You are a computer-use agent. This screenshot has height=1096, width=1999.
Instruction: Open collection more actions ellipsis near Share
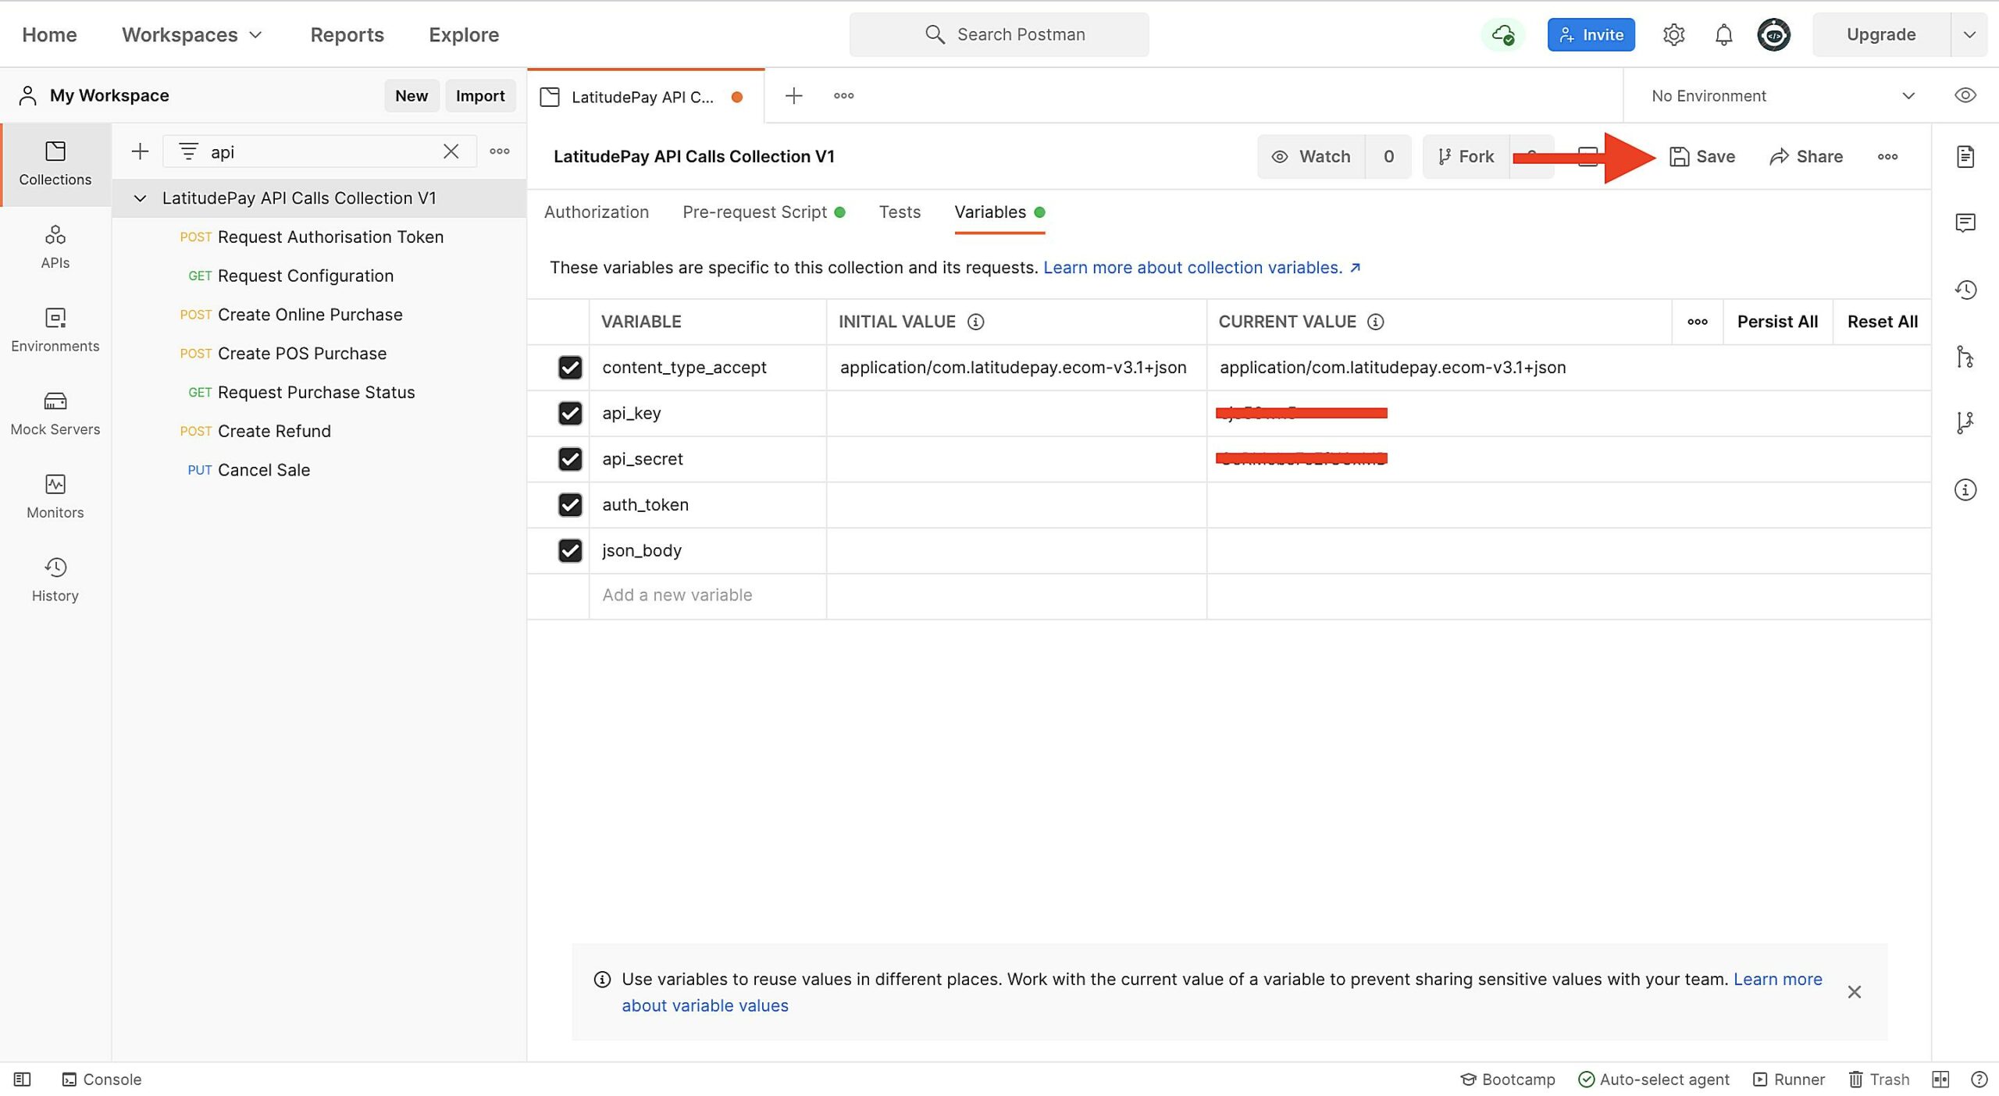coord(1887,157)
